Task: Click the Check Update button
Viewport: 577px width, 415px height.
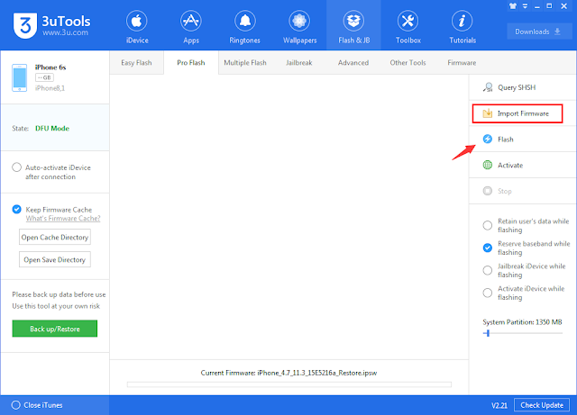Action: pyautogui.click(x=542, y=405)
